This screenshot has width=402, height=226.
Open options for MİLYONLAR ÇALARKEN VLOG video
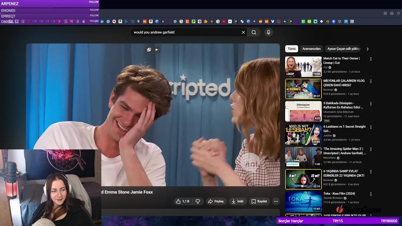371,81
